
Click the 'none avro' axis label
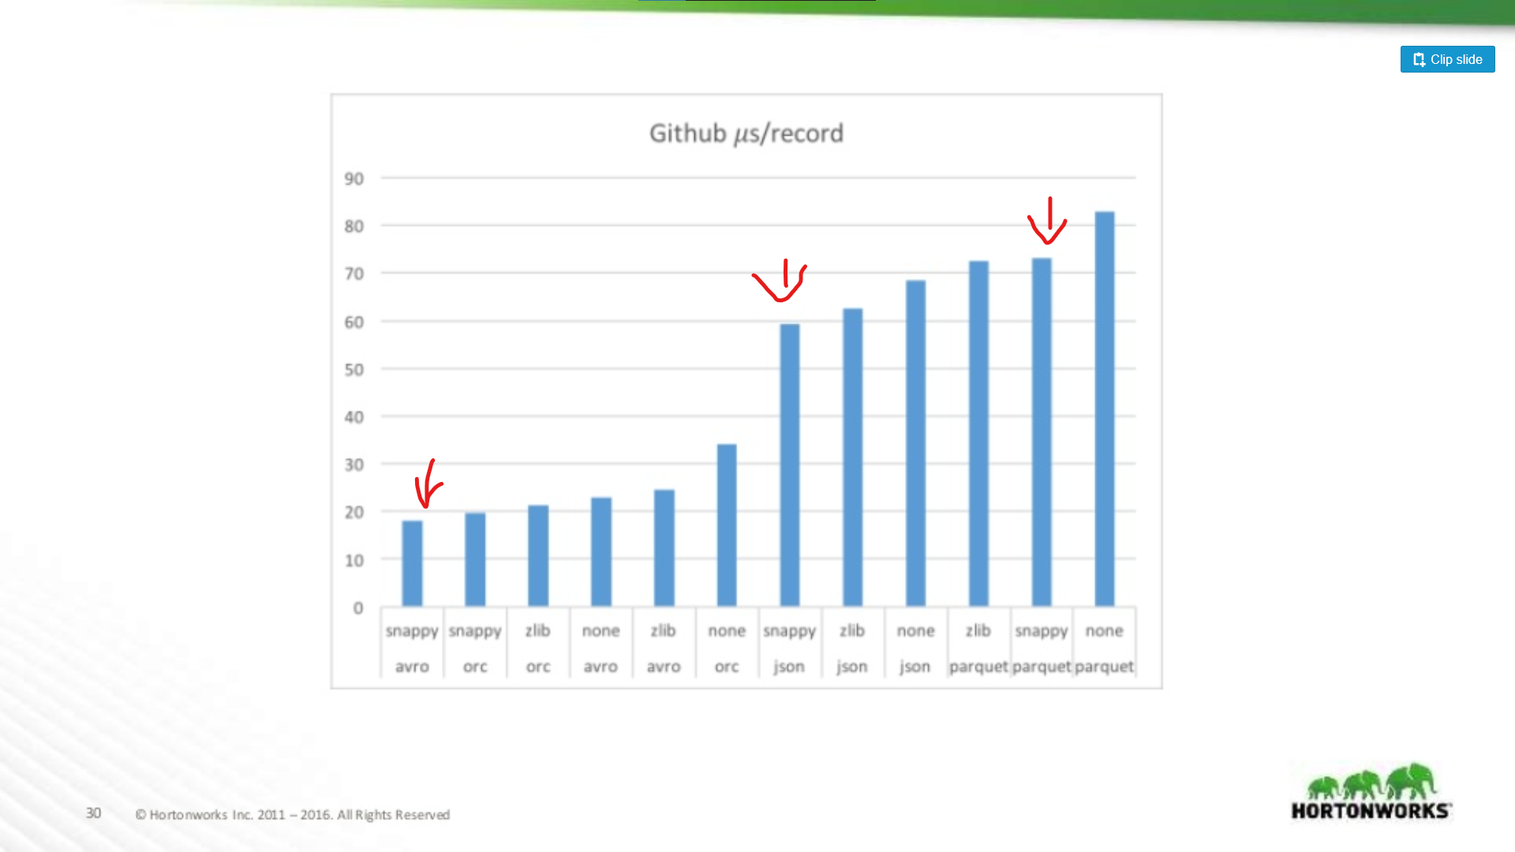point(601,648)
